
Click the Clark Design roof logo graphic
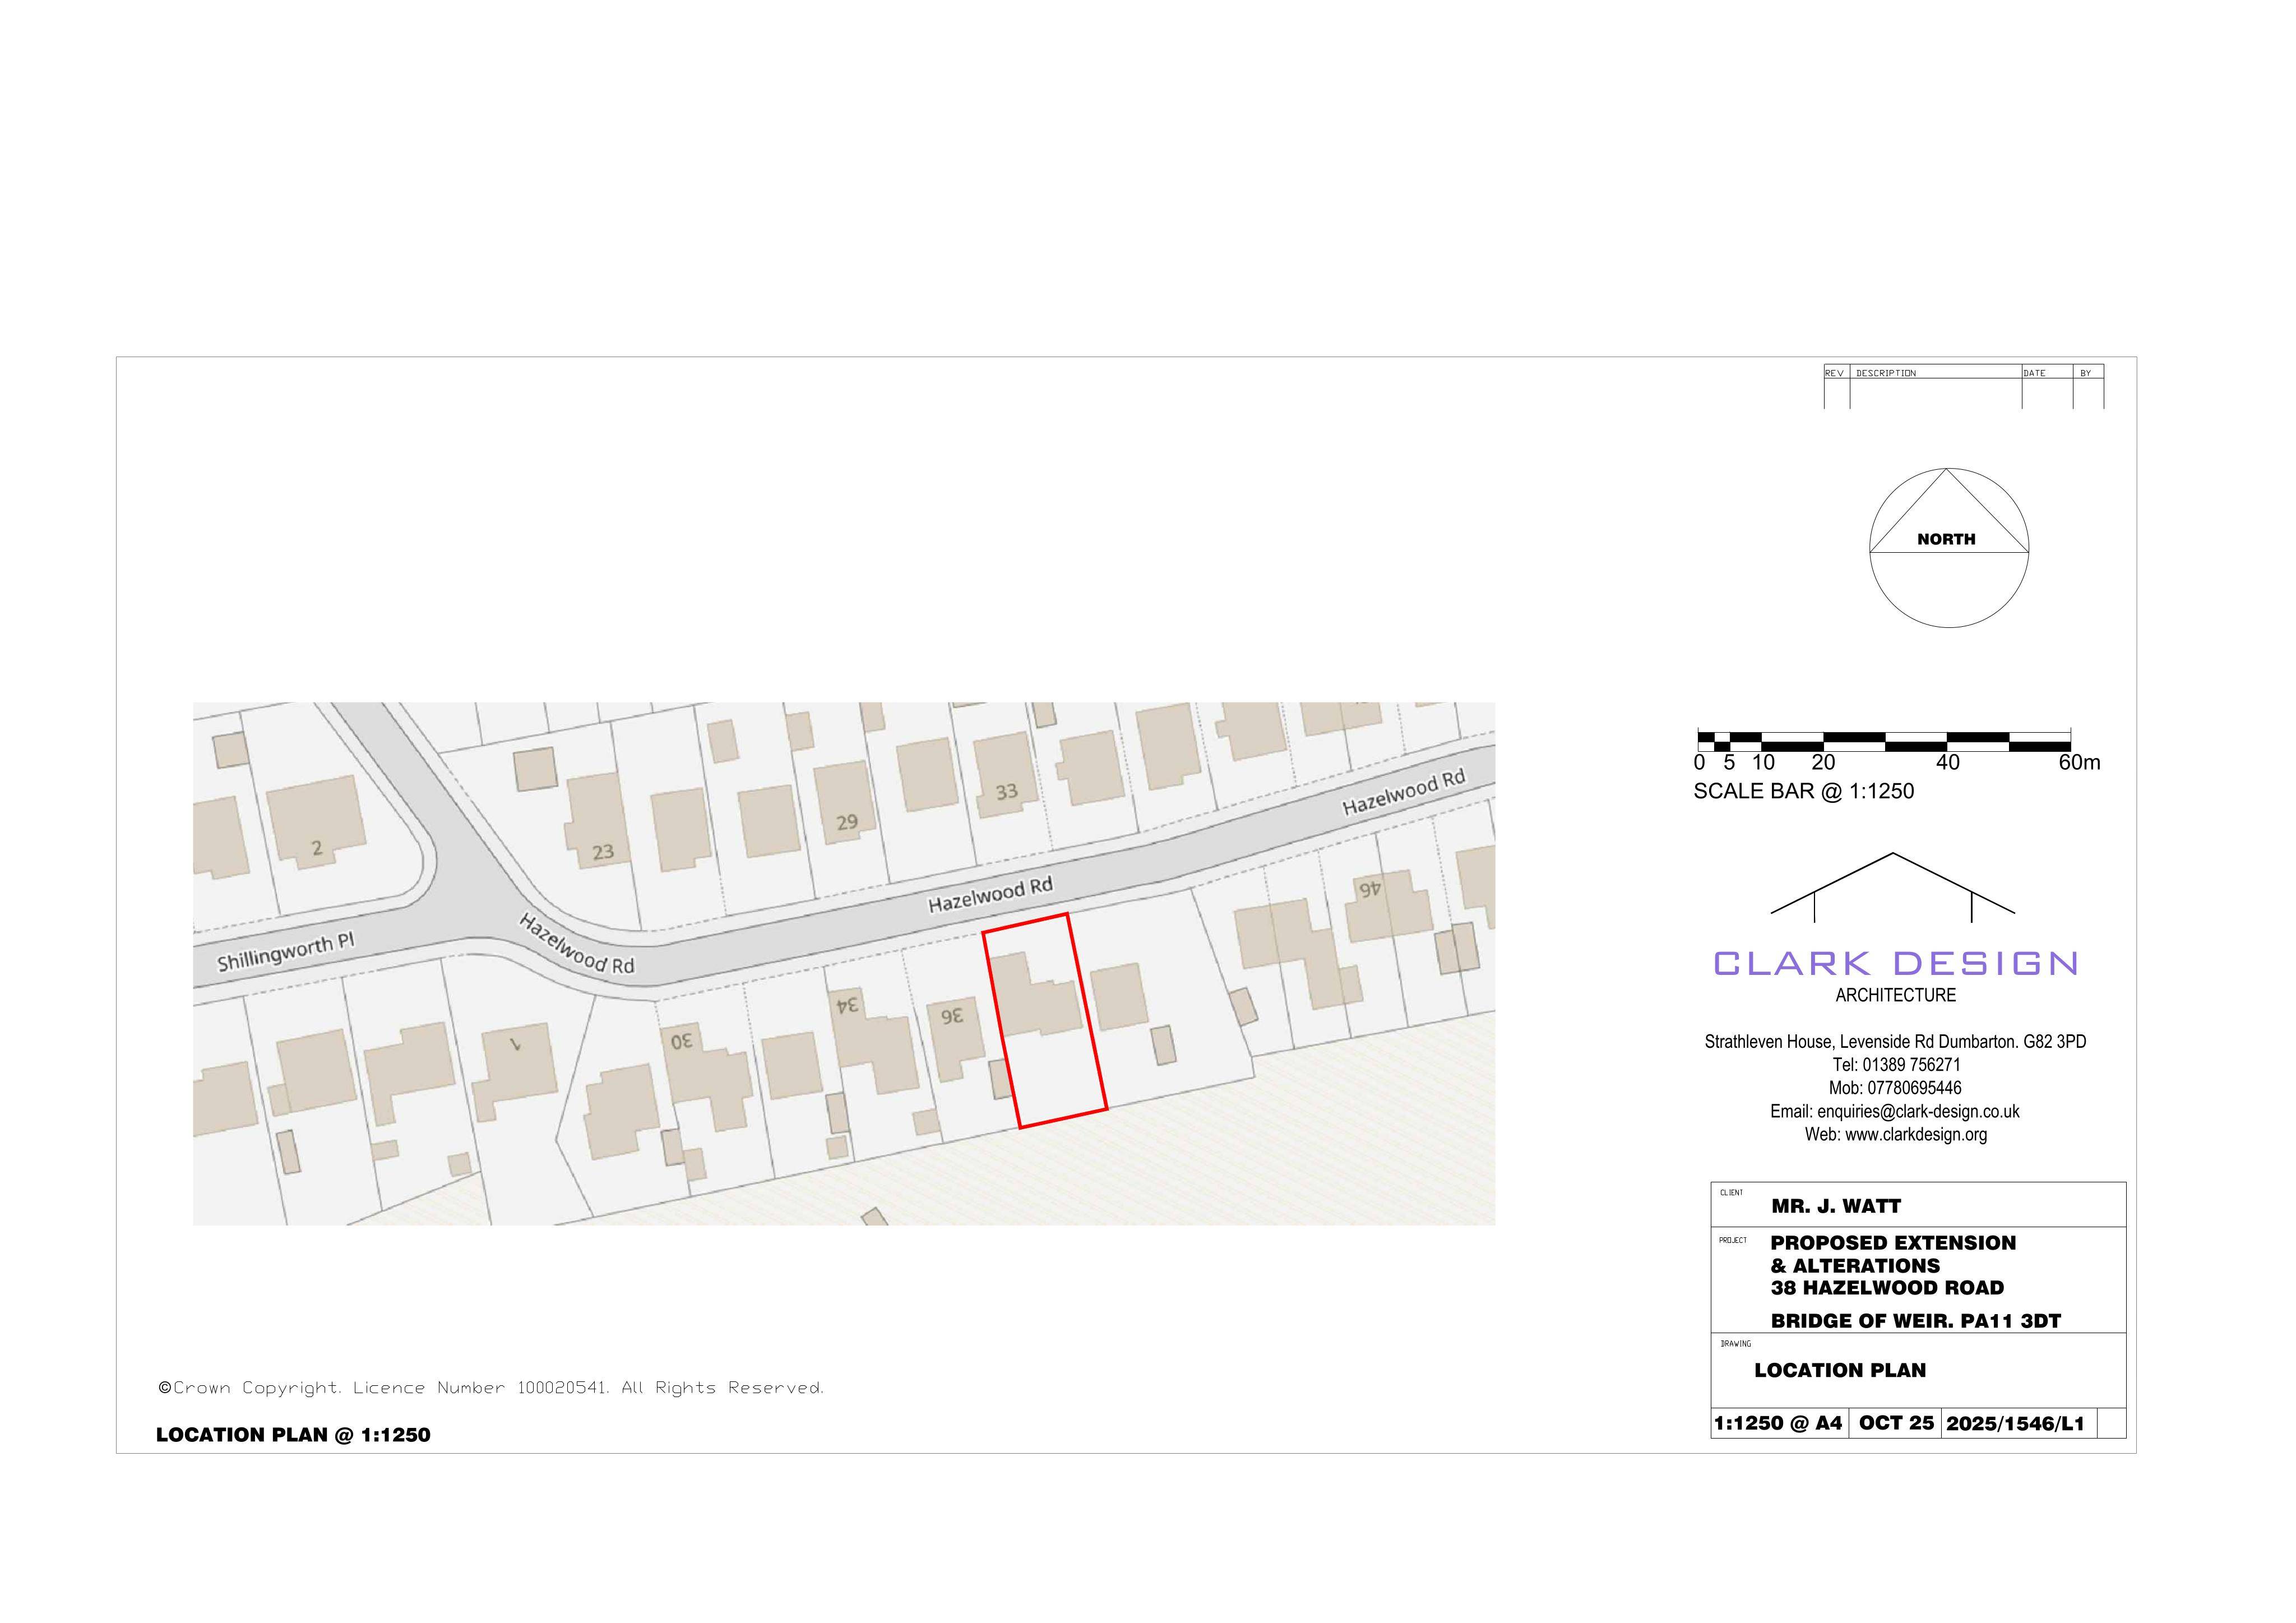tap(1892, 887)
